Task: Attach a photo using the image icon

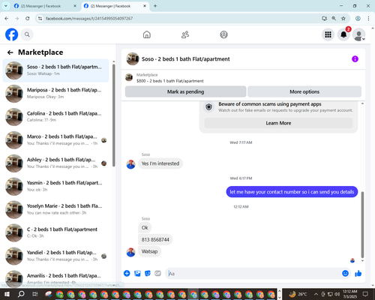Action: click(137, 273)
